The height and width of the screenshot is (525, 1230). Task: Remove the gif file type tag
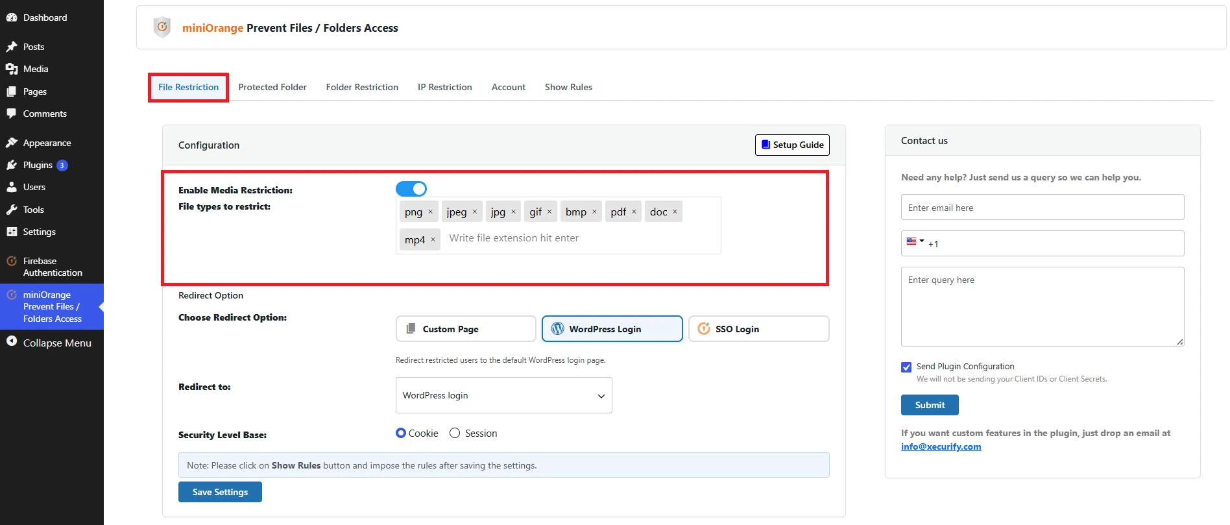(549, 212)
